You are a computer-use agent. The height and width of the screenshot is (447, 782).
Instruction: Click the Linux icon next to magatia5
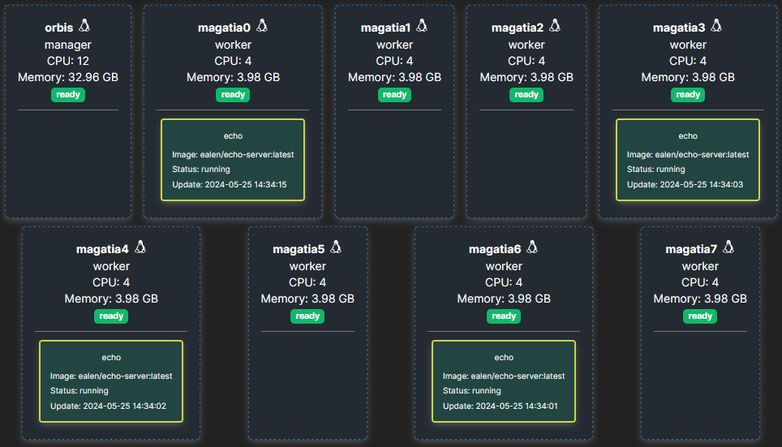[x=336, y=247]
